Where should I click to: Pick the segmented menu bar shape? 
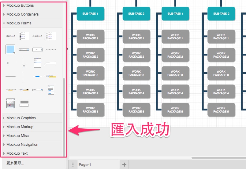click(51, 49)
